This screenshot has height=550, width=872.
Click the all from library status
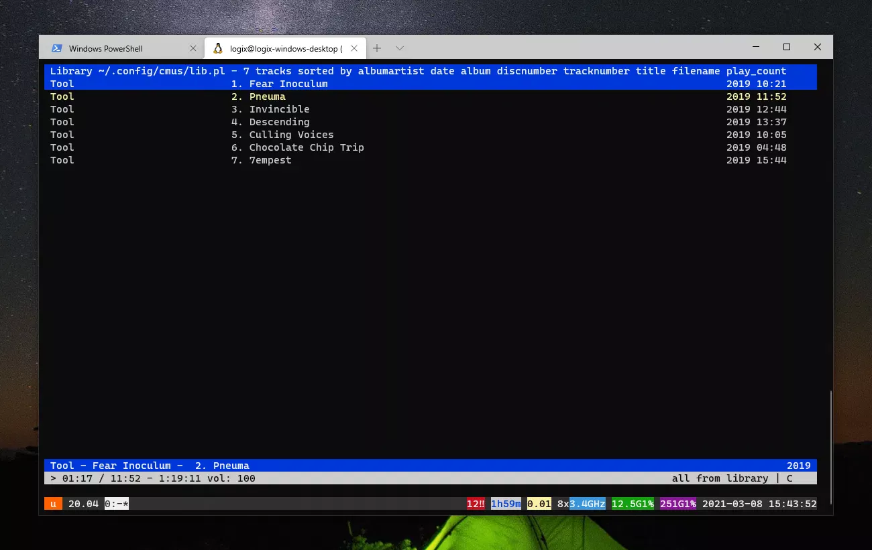pyautogui.click(x=720, y=478)
